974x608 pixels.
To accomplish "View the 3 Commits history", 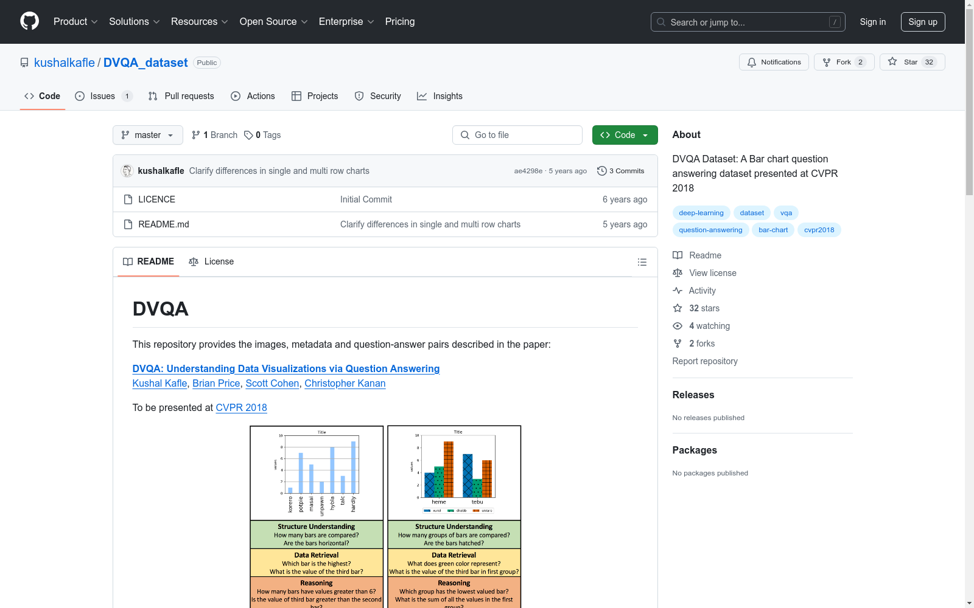I will click(x=620, y=171).
